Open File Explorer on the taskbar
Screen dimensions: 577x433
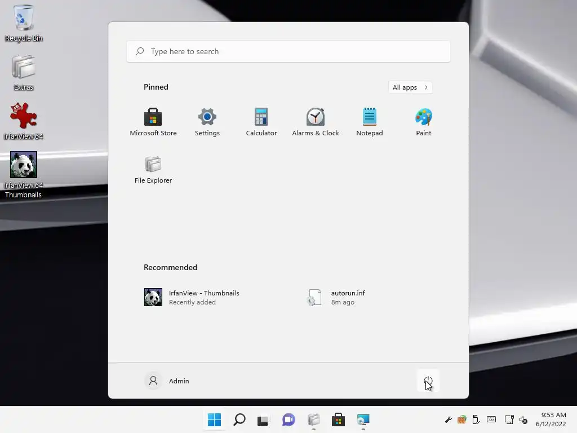(313, 419)
